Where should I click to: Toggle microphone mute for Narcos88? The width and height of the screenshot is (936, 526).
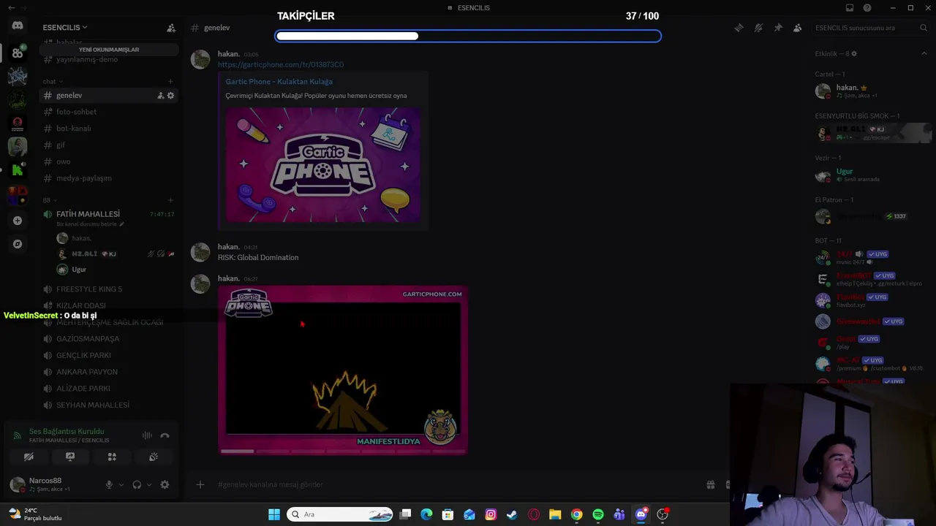pos(109,484)
